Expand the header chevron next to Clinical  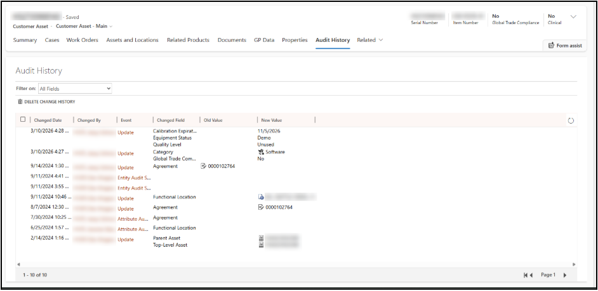click(x=574, y=17)
